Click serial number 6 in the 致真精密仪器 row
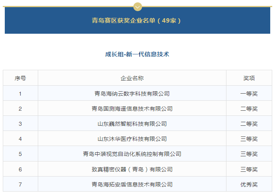 [20, 169]
